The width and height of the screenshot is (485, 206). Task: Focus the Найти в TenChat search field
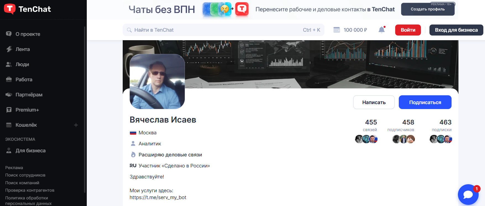pyautogui.click(x=223, y=30)
